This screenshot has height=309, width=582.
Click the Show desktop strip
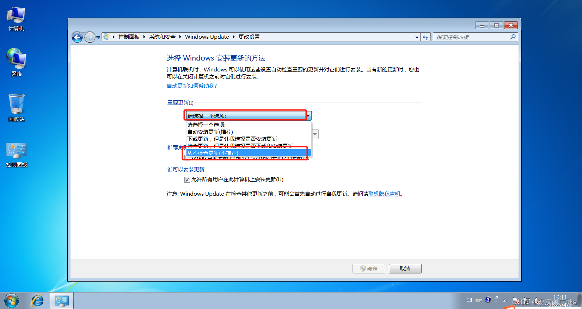point(579,301)
